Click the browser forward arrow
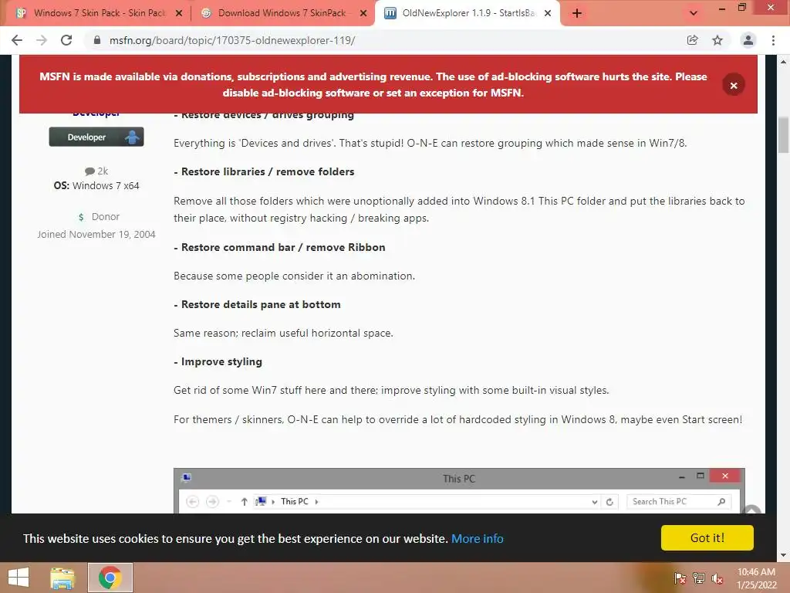790x593 pixels. (x=42, y=40)
